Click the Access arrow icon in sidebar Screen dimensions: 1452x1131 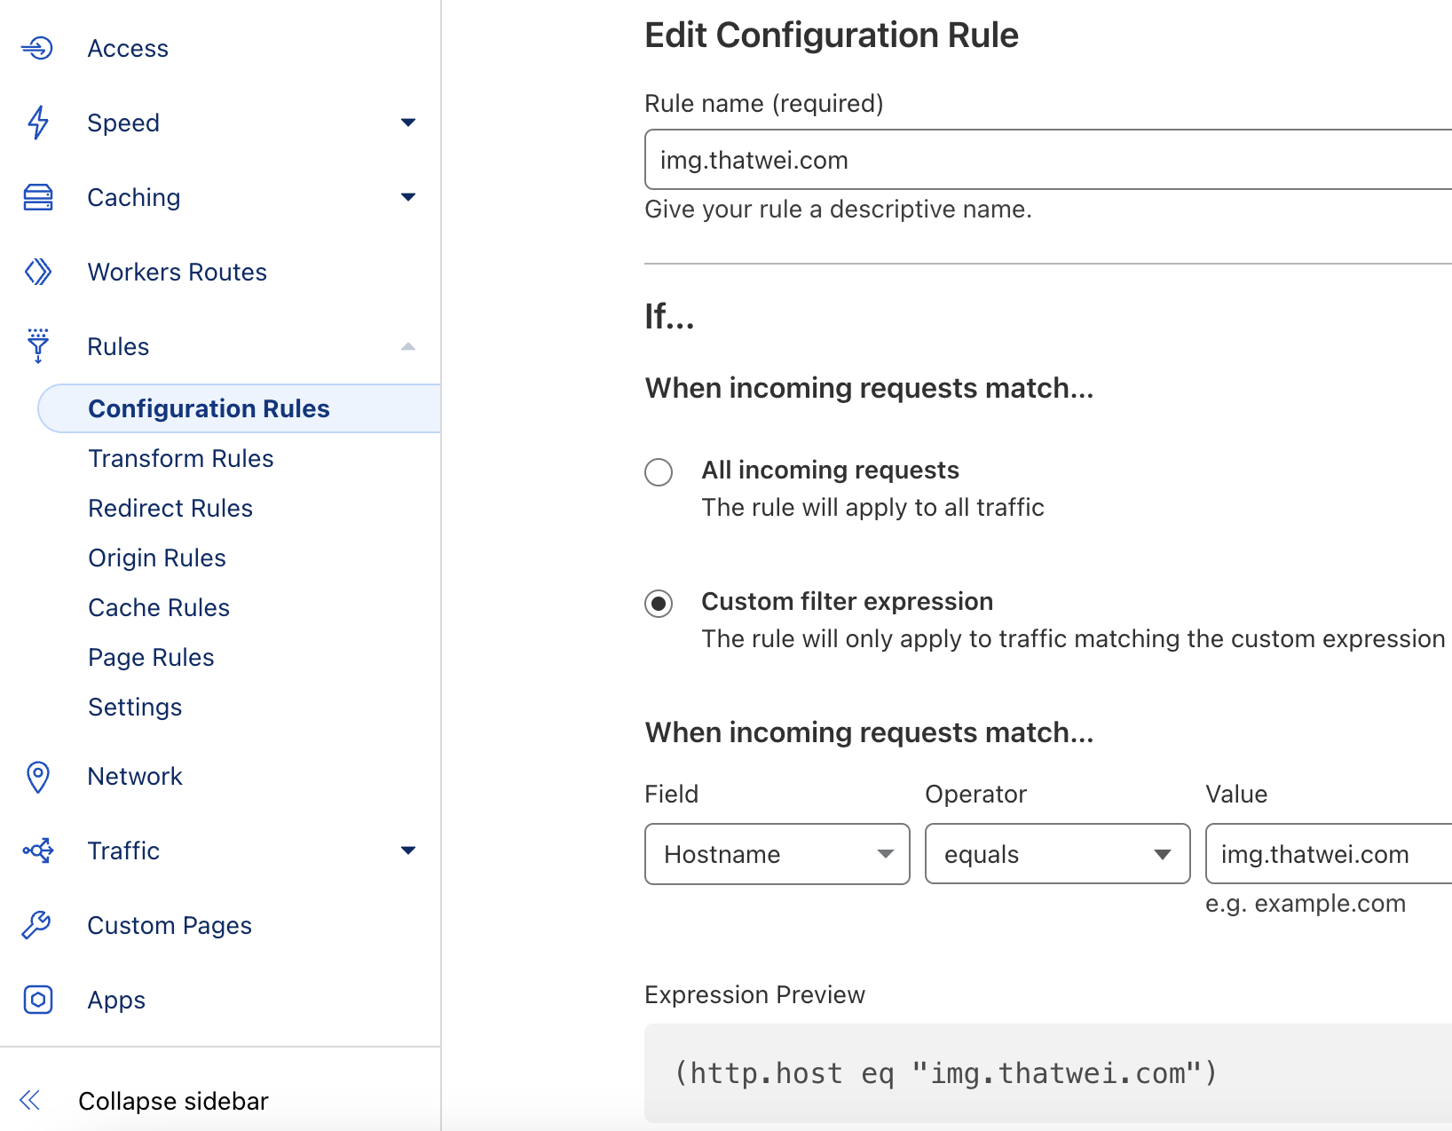pyautogui.click(x=37, y=48)
